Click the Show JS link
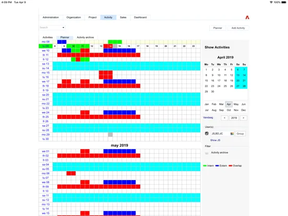Image resolution: width=288 pixels, height=216 pixels. tap(215, 140)
